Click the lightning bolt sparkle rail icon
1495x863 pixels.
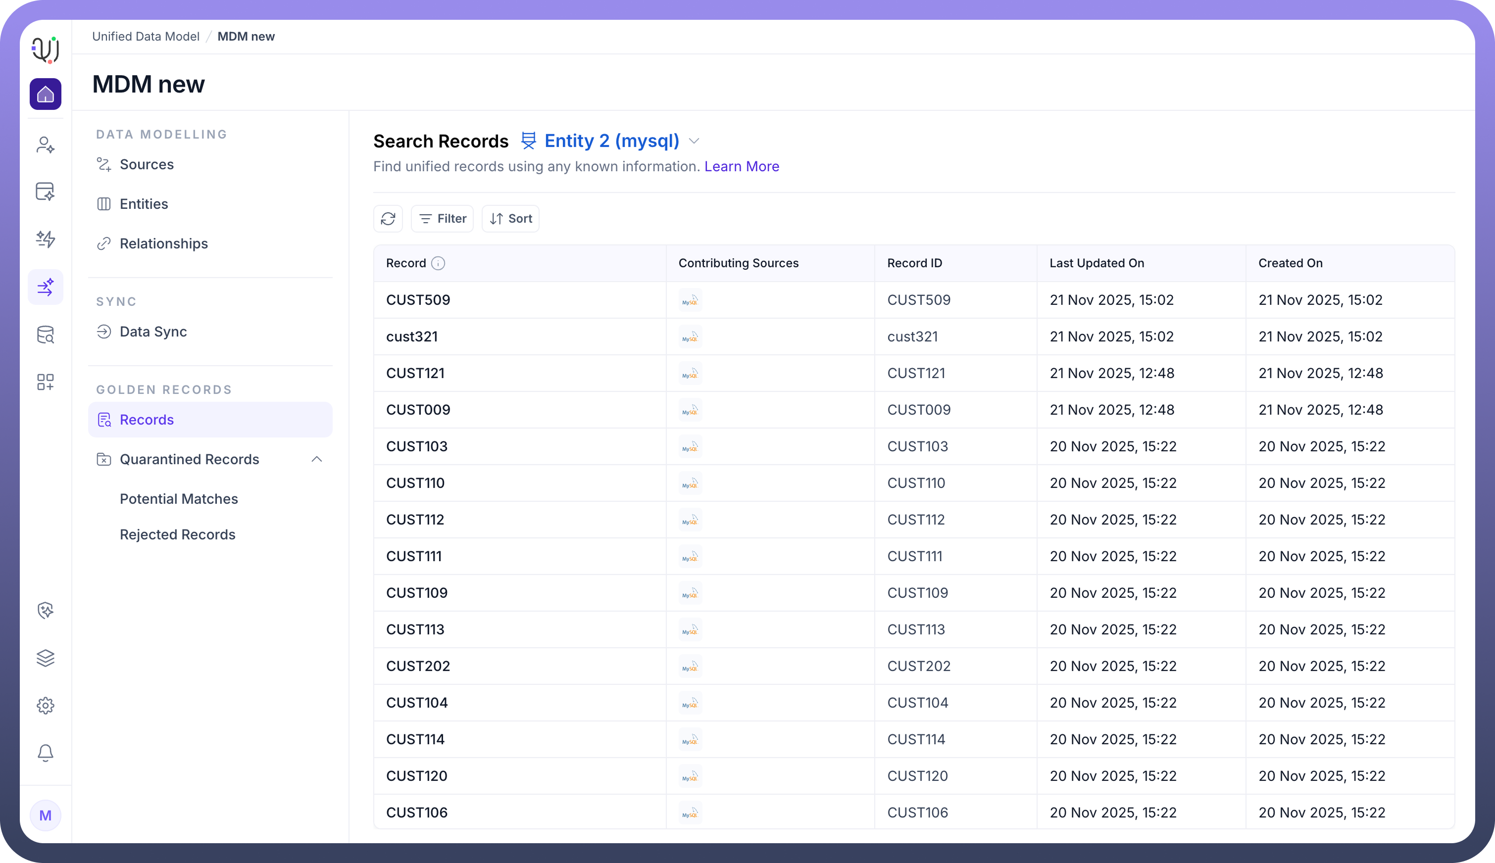click(45, 239)
